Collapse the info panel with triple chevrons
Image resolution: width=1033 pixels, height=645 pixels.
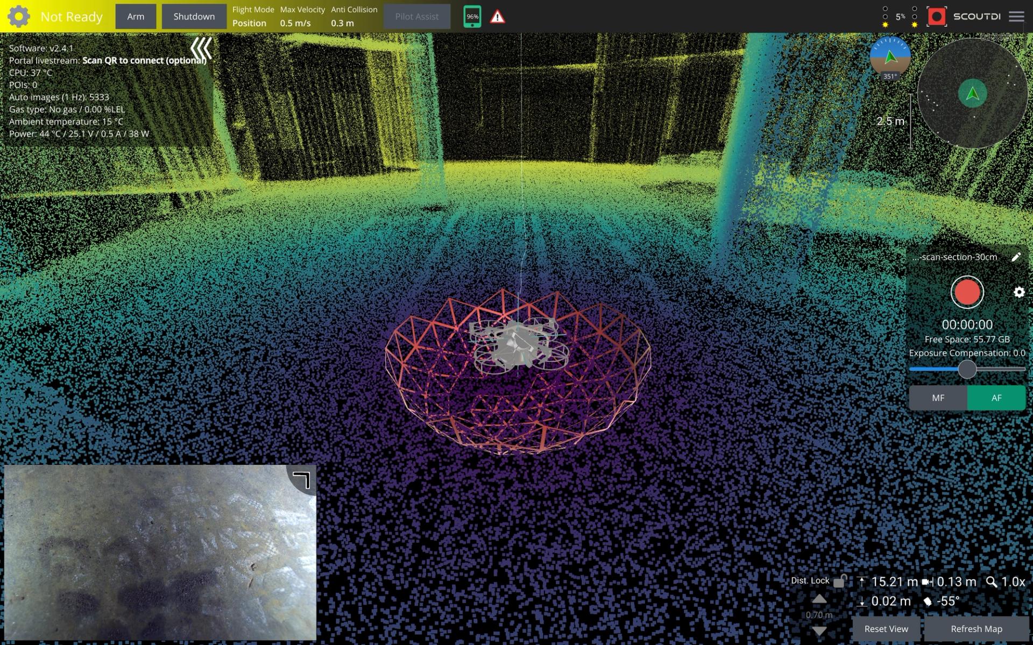pos(201,48)
